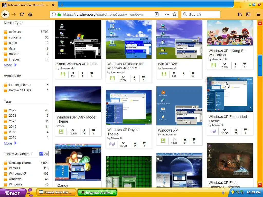Image resolution: width=263 pixels, height=197 pixels.
Task: Reload the current page
Action: click(x=22, y=14)
